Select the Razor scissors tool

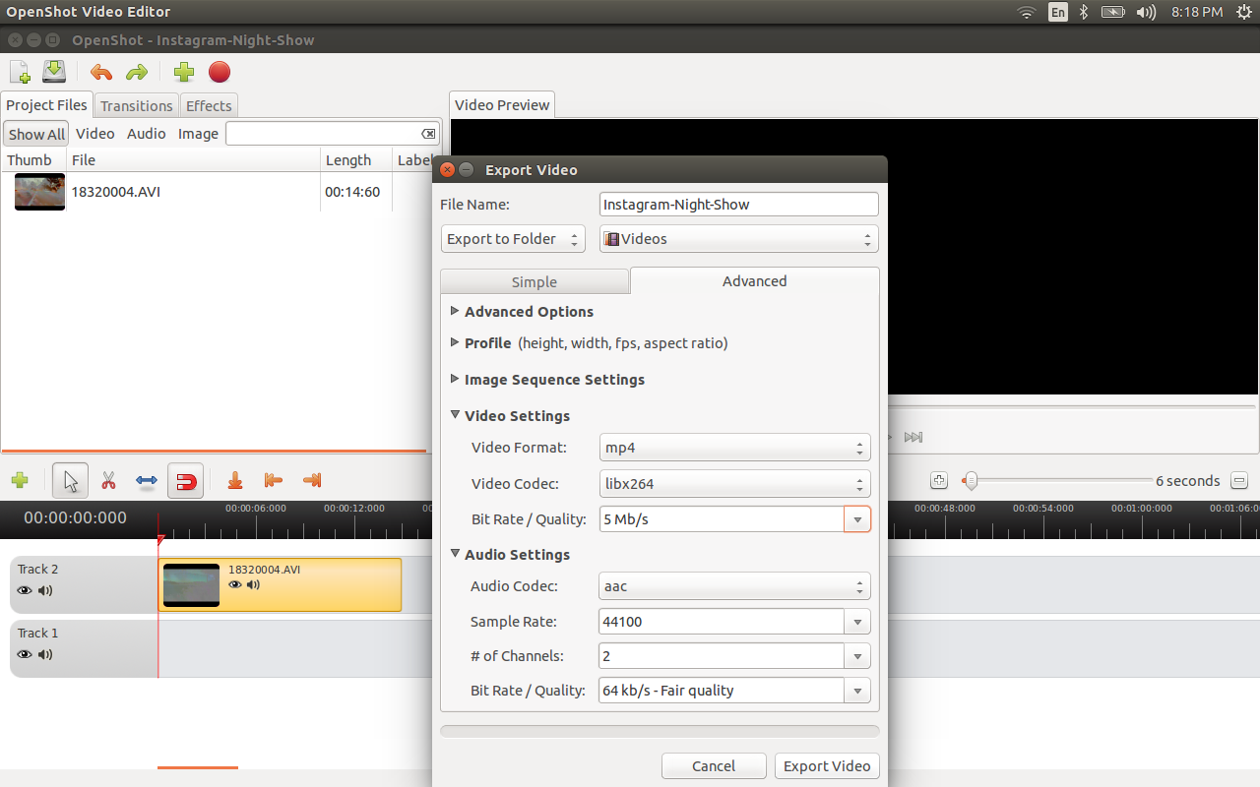[x=108, y=481]
